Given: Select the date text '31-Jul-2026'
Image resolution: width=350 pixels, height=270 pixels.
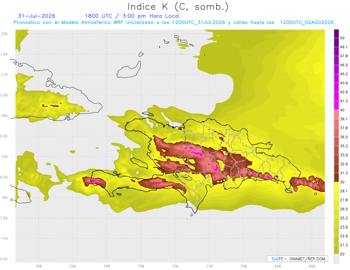Looking at the screenshot, I should (x=37, y=16).
